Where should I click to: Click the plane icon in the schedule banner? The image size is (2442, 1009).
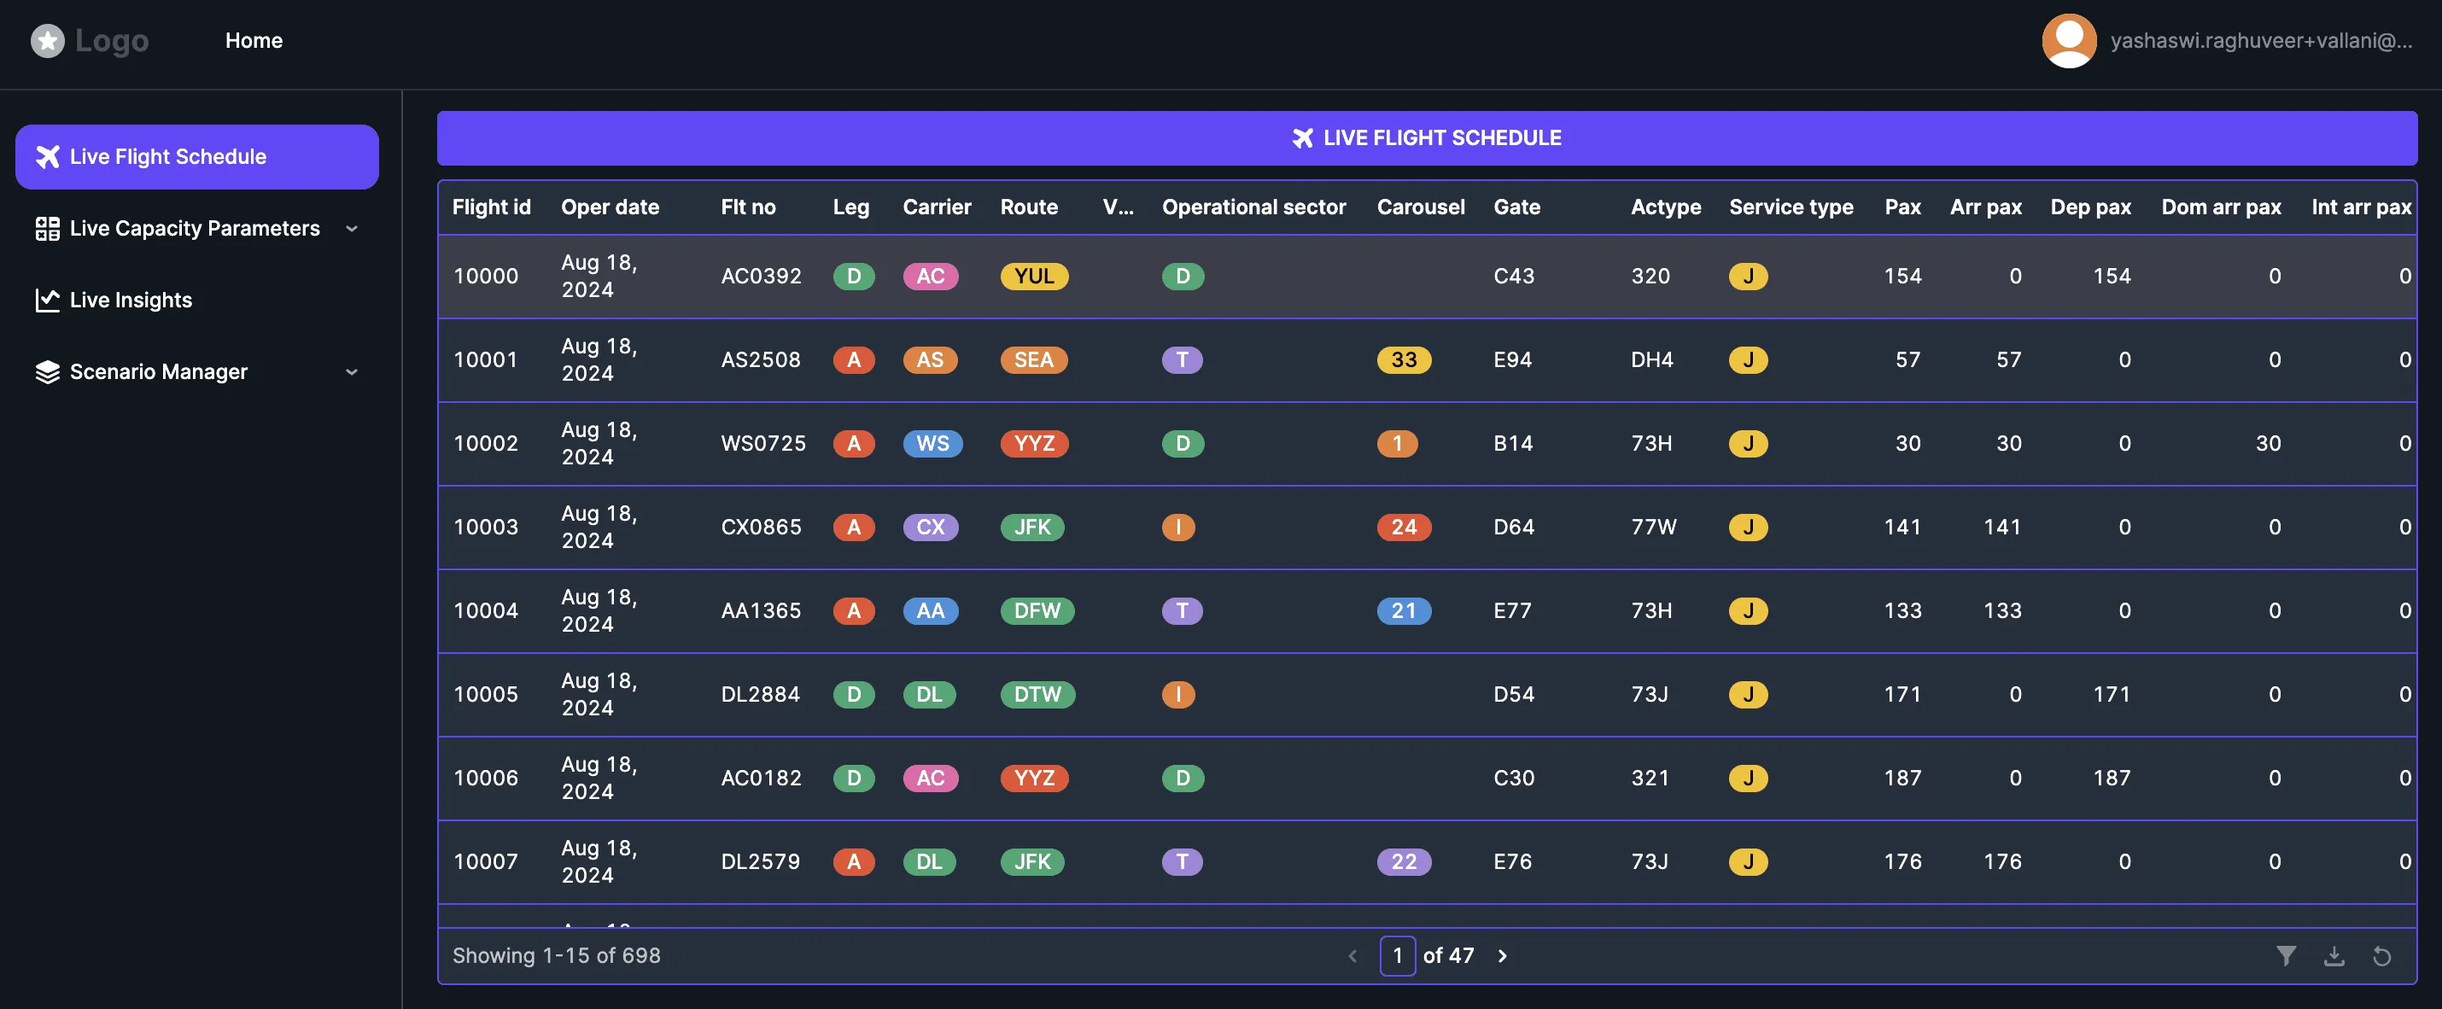pos(1302,138)
